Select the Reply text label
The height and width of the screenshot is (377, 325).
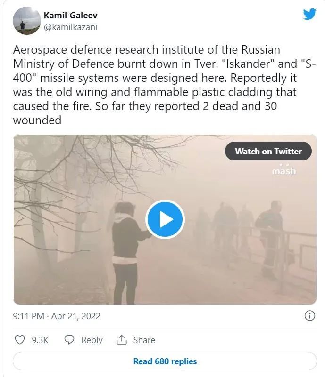point(92,340)
